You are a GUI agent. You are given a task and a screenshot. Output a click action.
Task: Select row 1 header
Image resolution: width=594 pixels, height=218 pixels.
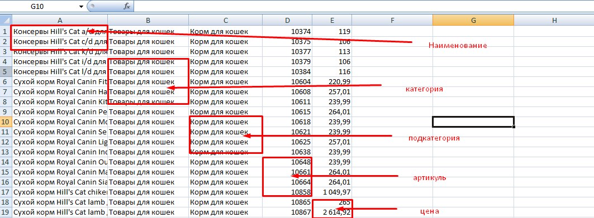[6, 31]
